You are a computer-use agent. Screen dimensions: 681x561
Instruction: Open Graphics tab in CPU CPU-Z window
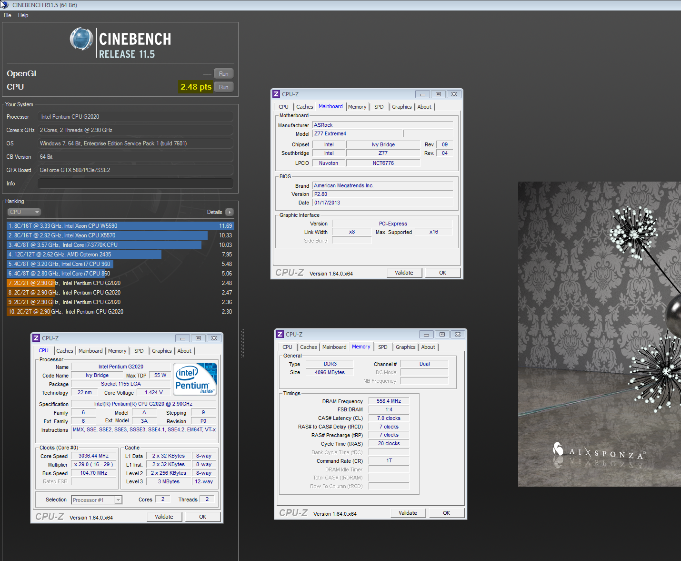162,351
